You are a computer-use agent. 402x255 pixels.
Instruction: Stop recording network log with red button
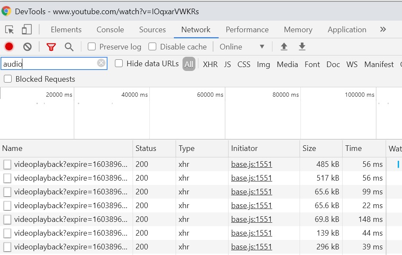tap(9, 46)
